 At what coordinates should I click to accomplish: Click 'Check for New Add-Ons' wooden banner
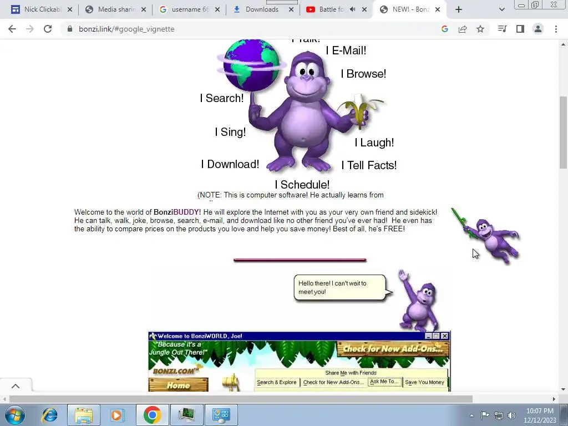[393, 349]
